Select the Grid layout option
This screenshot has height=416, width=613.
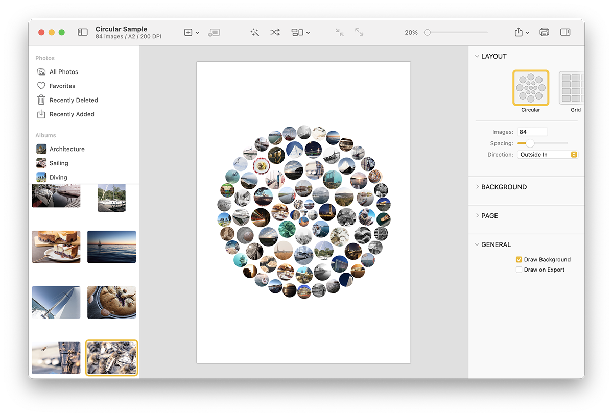click(571, 88)
